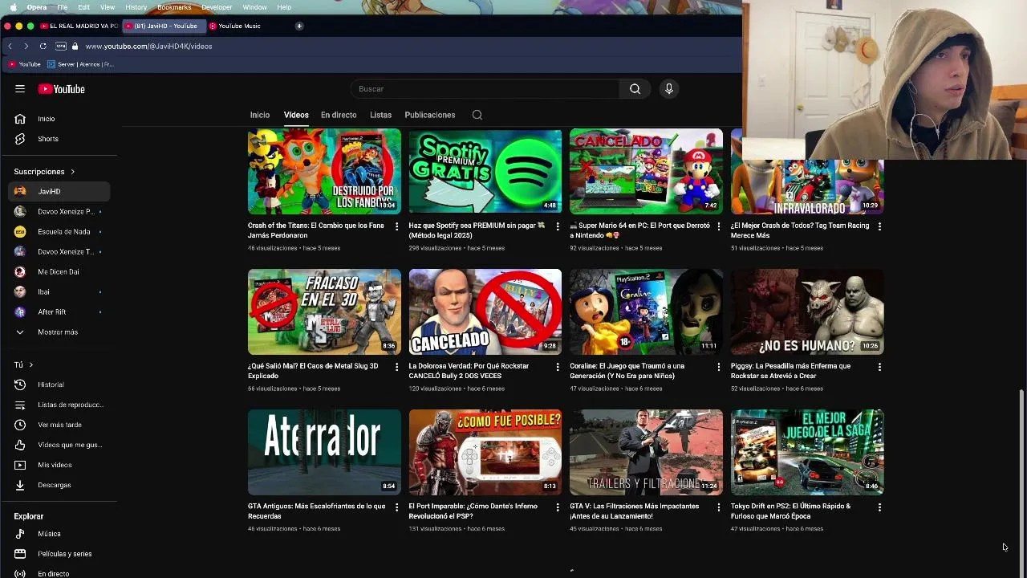Open Mis vídeos in sidebar
Image resolution: width=1027 pixels, height=578 pixels.
pyautogui.click(x=59, y=465)
